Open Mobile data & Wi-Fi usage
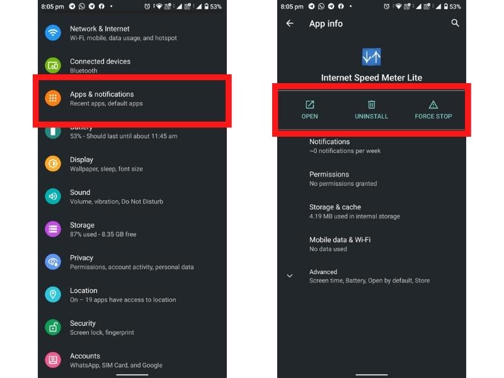 [x=372, y=244]
